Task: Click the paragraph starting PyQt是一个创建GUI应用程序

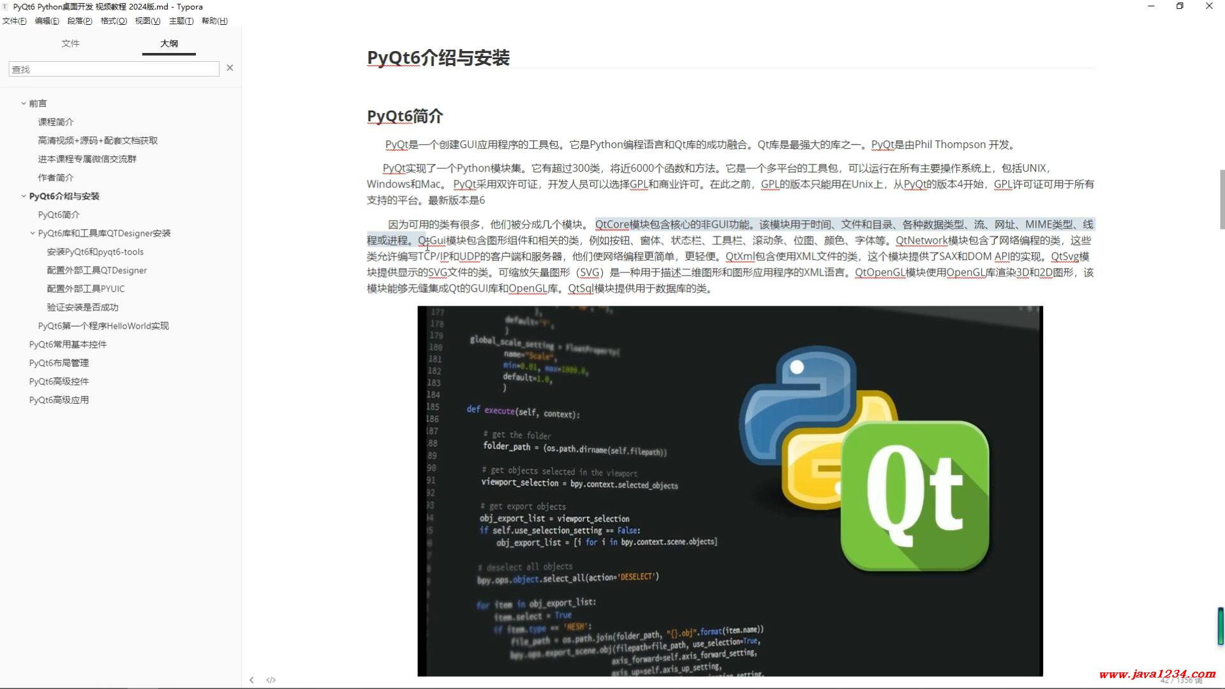Action: (701, 145)
